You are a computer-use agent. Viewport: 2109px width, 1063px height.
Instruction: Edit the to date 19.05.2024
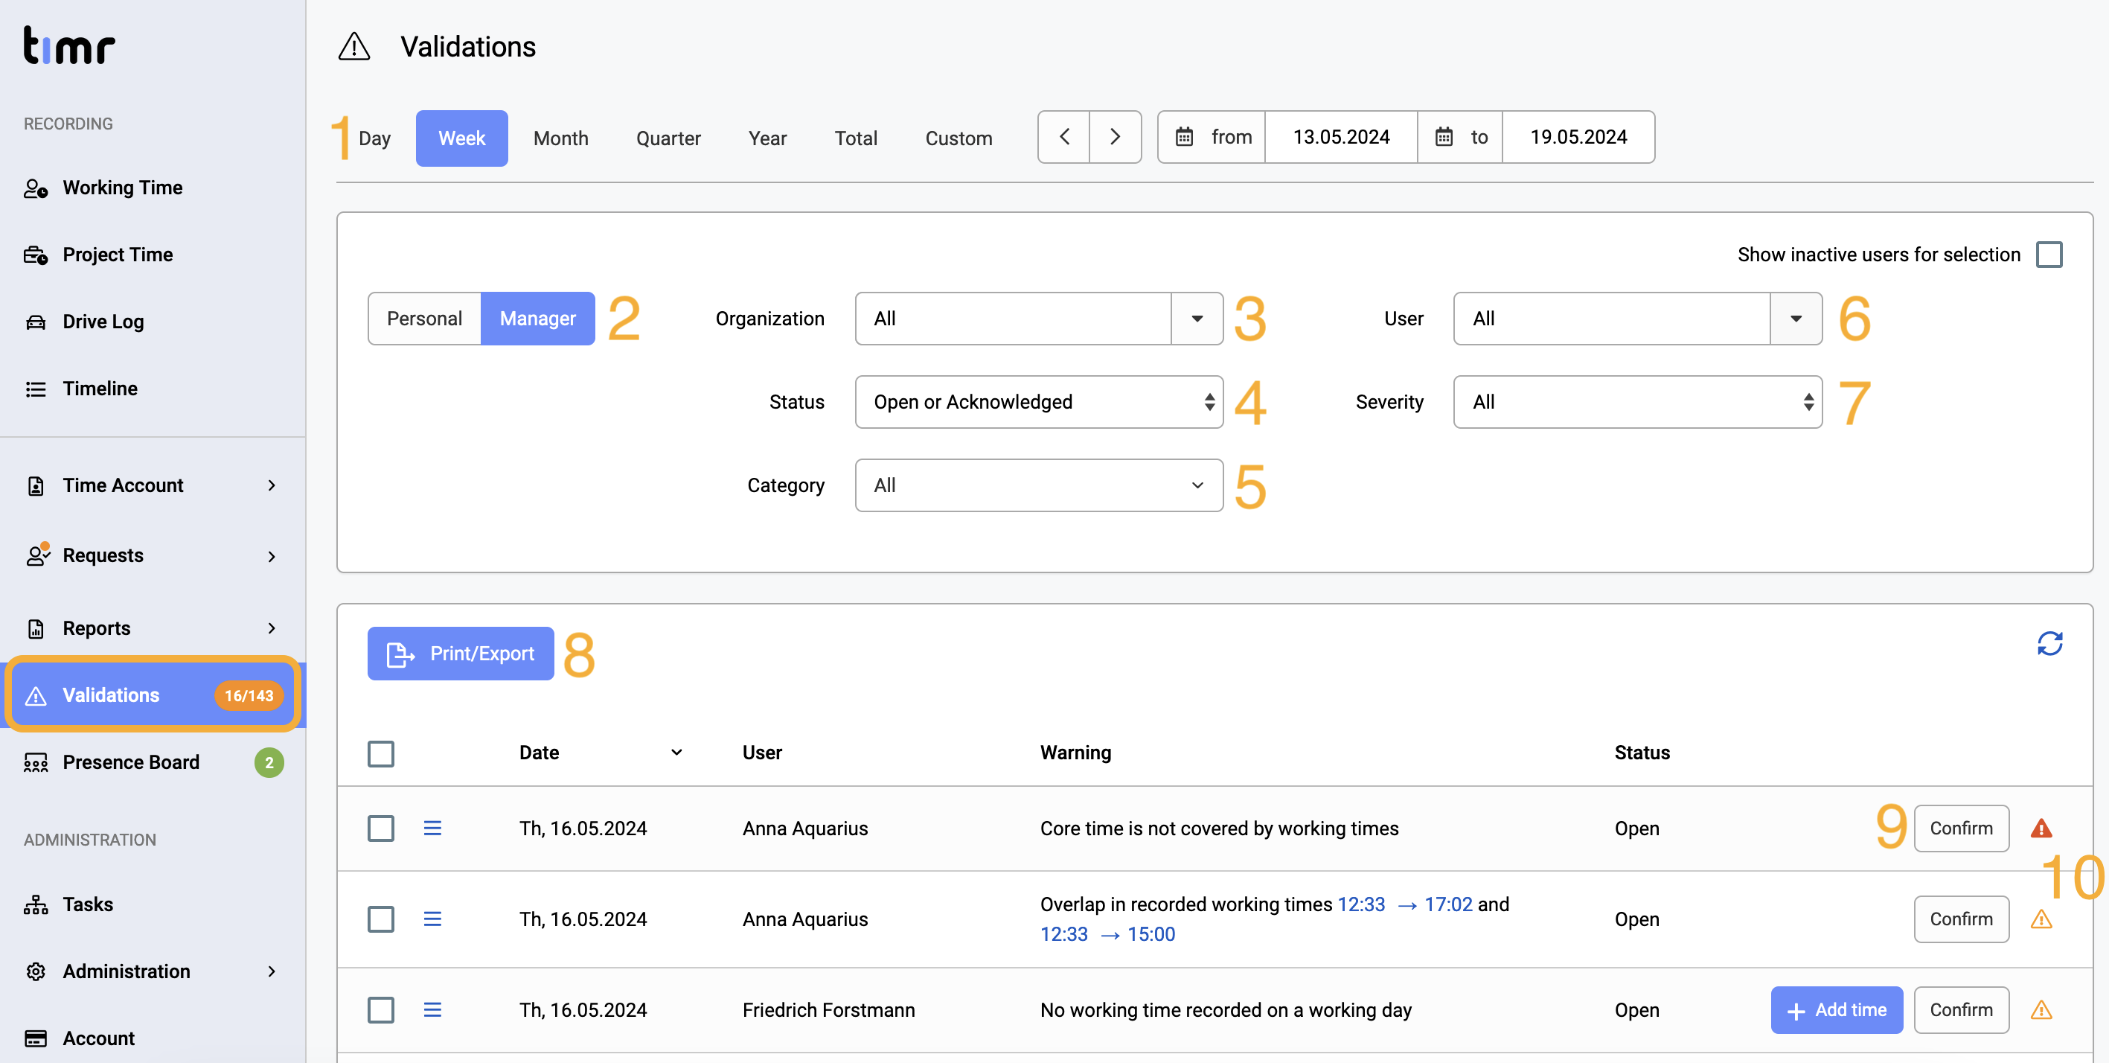point(1578,137)
